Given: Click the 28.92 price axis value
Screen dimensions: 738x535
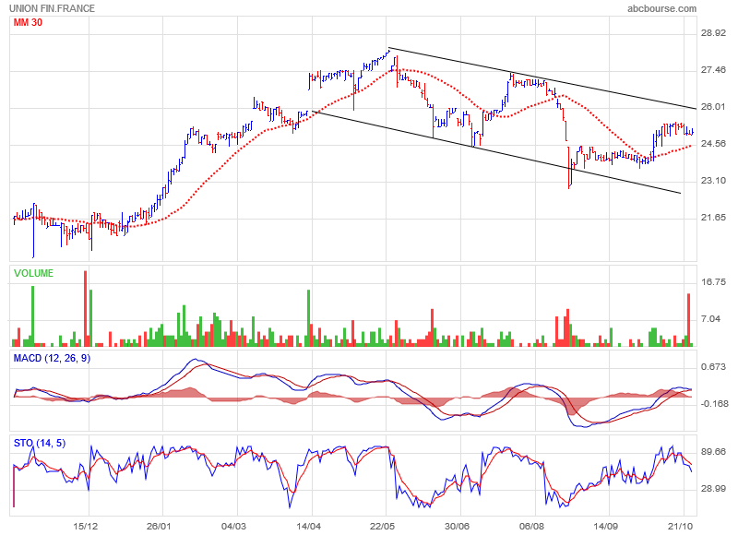Looking at the screenshot, I should 713,33.
